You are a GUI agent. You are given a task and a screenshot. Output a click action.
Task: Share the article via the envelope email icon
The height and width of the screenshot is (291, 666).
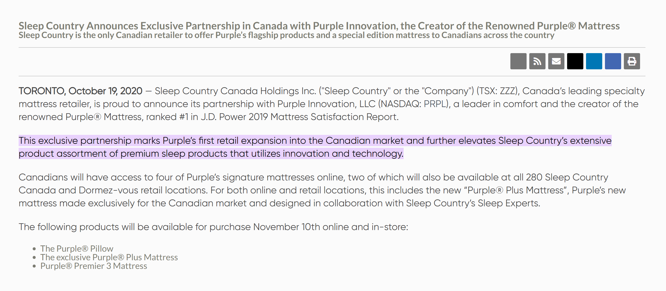point(556,61)
